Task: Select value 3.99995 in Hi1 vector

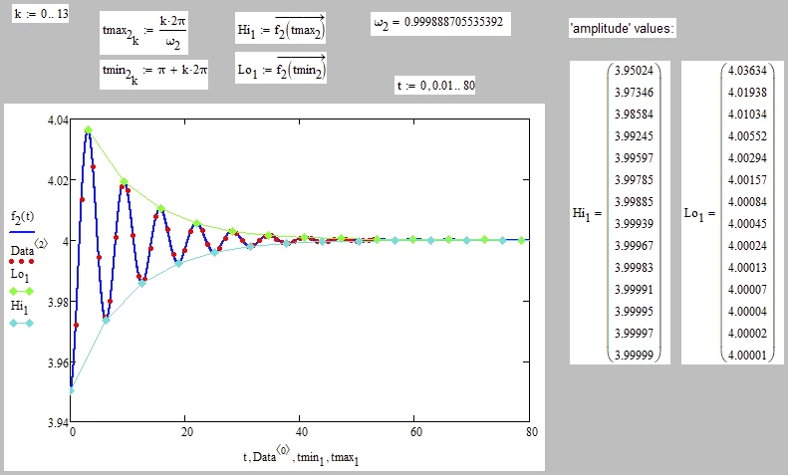Action: (x=635, y=312)
